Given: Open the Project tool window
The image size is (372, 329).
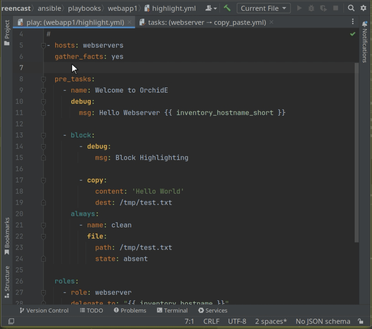Looking at the screenshot, I should tap(7, 33).
